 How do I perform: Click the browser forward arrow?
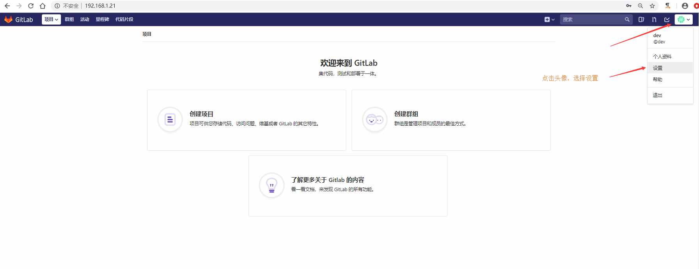click(x=19, y=6)
